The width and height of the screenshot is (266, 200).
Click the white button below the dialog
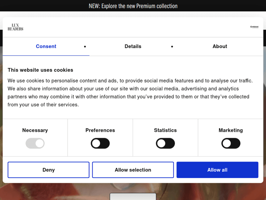coord(133,196)
